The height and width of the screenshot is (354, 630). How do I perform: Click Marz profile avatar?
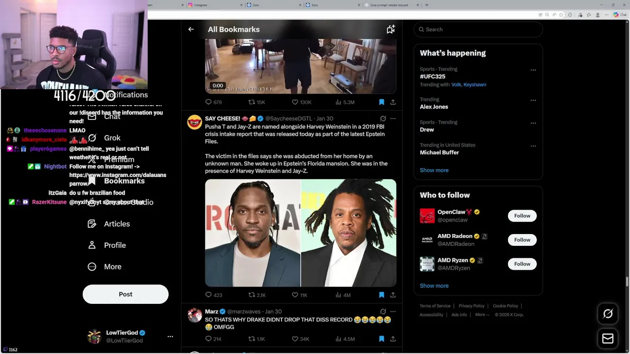point(194,315)
